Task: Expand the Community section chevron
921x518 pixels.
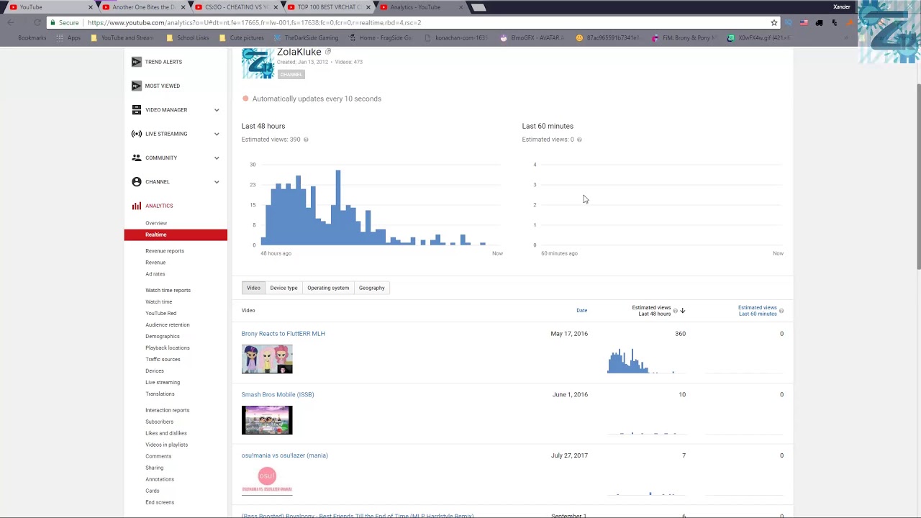Action: point(217,158)
